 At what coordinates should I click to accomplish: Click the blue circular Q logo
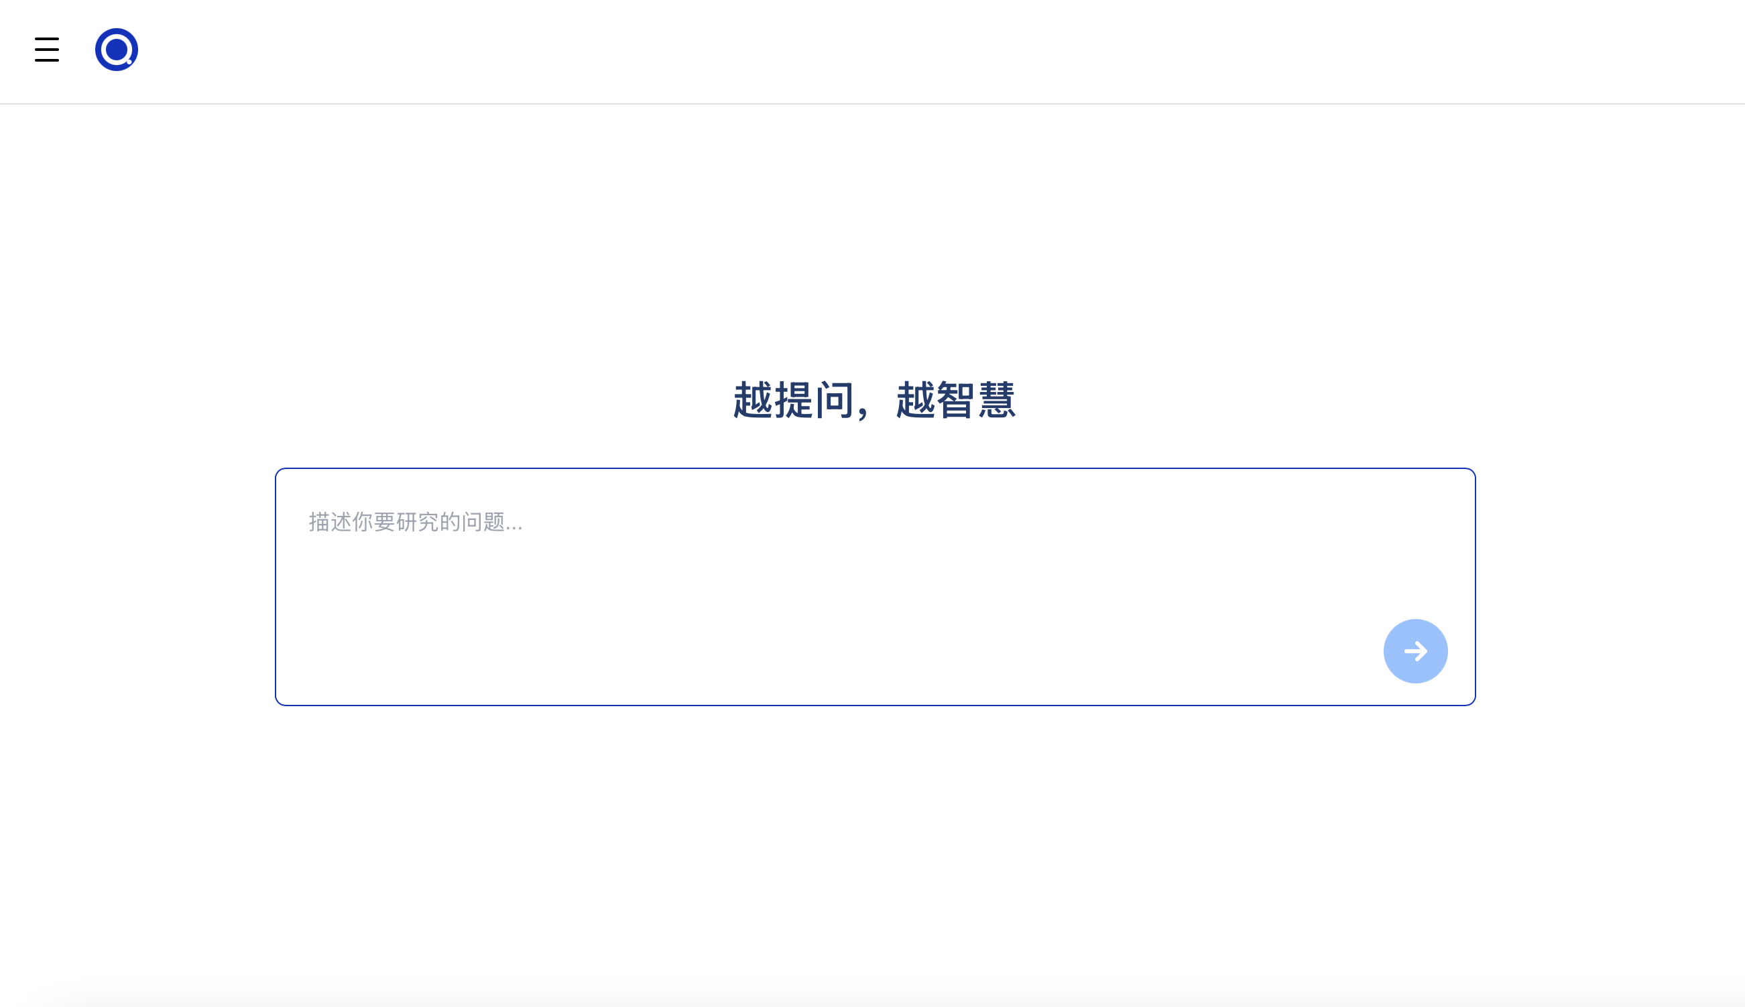(116, 50)
